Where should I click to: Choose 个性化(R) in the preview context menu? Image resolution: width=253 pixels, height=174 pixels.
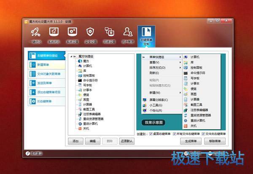(x=161, y=111)
